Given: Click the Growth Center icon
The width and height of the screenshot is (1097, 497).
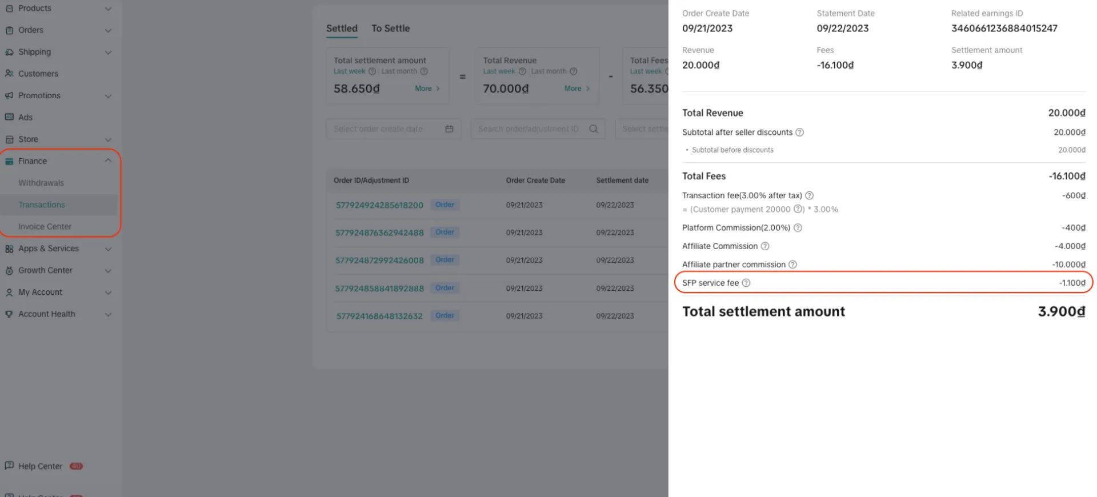Looking at the screenshot, I should [9, 271].
